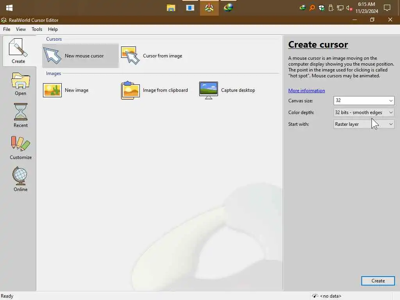Image resolution: width=400 pixels, height=300 pixels.
Task: Go to Online globe icon
Action: tap(20, 176)
